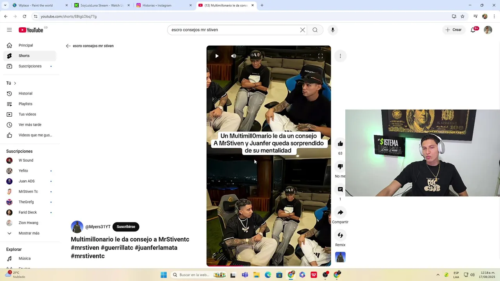This screenshot has height=281, width=500.
Task: Open liked videos list
Action: 30,135
